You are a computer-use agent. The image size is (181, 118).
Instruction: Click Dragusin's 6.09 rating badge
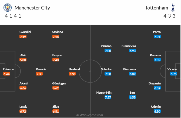click(x=157, y=88)
